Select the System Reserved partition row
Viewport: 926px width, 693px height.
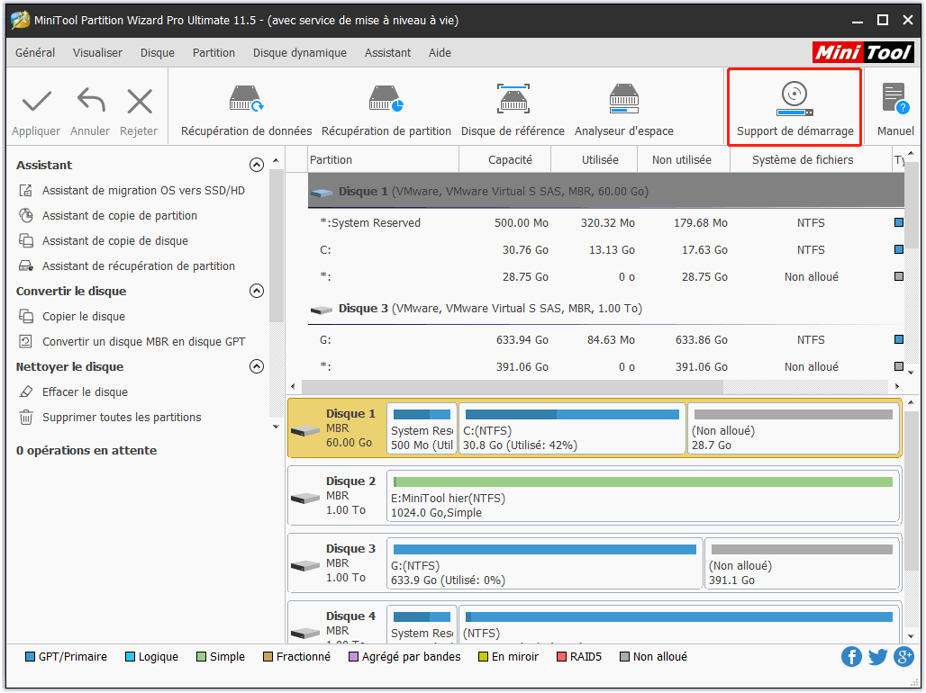tap(606, 223)
